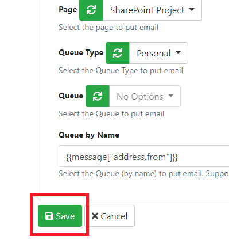229x240 pixels.
Task: Click the caret arrow after SharePoint Project
Action: 192,9
